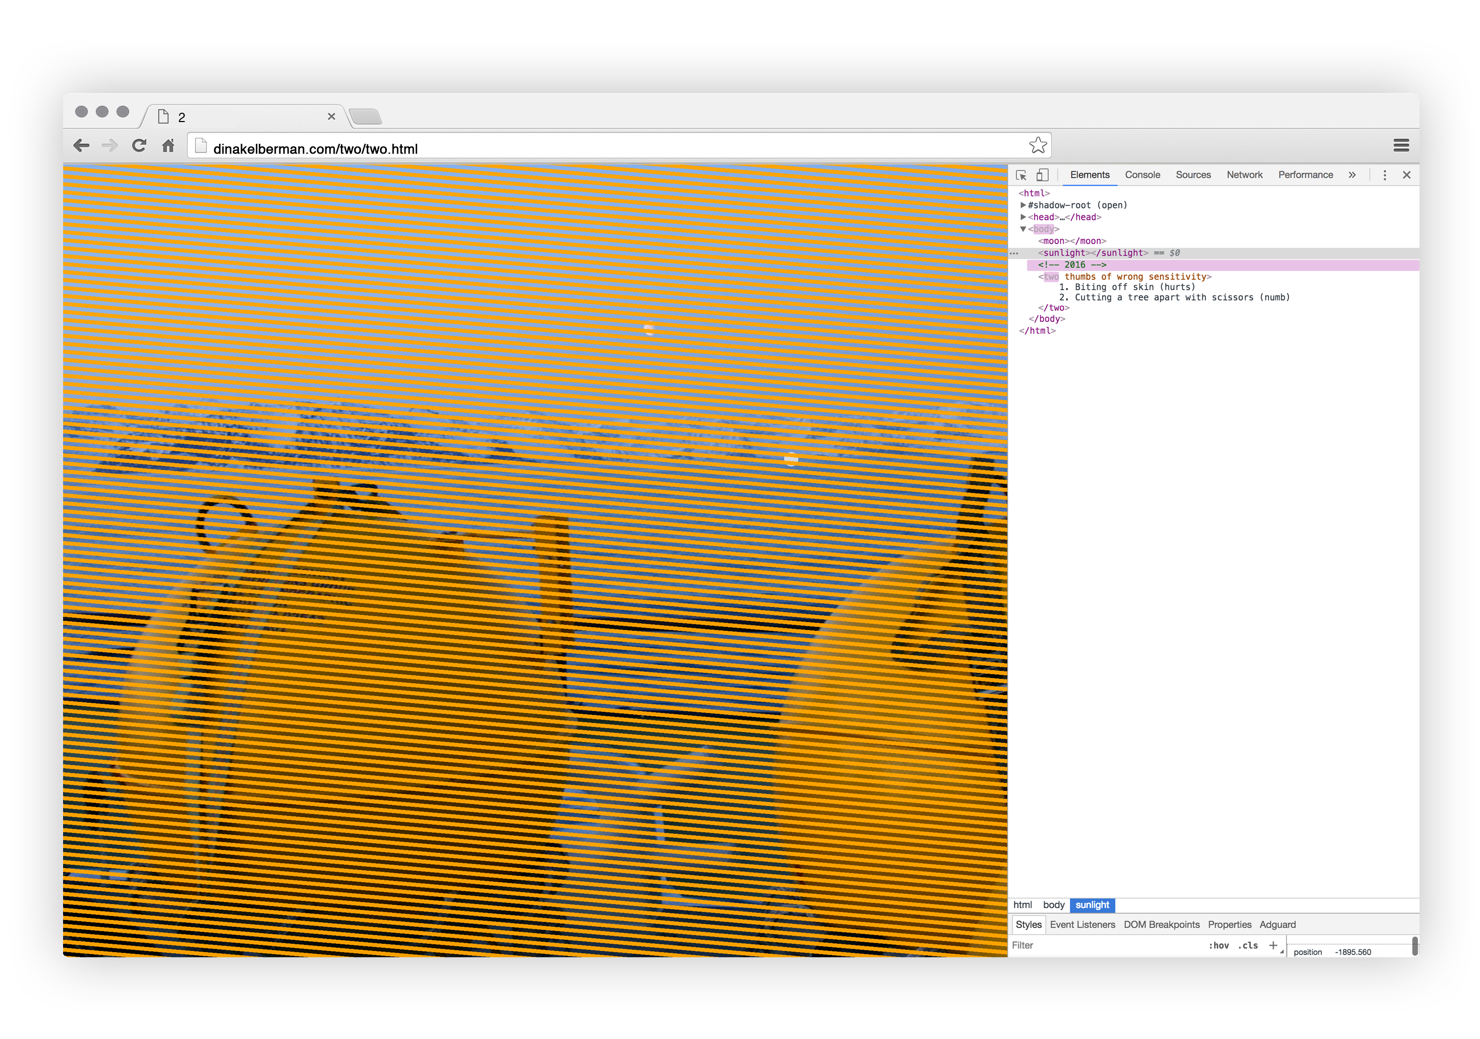Open DevTools three-dot customize menu
This screenshot has height=1039, width=1480.
(x=1384, y=175)
